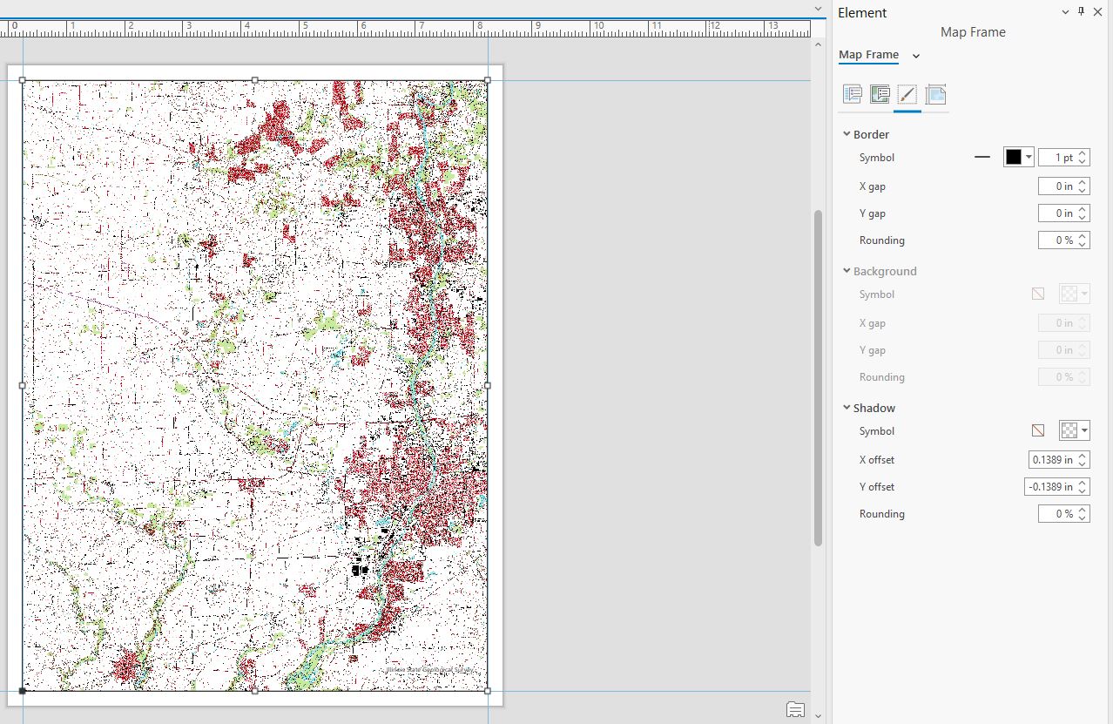Select the map frame on the layout
This screenshot has width=1113, height=724.
click(253, 383)
